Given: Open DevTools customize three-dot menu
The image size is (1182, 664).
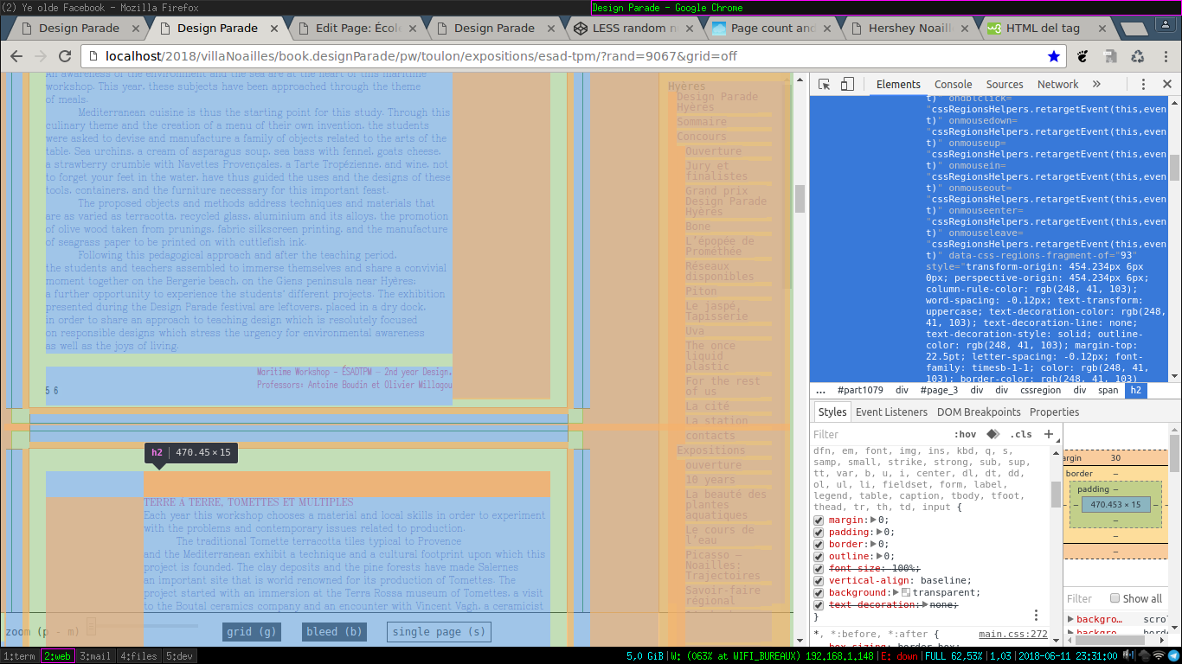Looking at the screenshot, I should pos(1143,85).
